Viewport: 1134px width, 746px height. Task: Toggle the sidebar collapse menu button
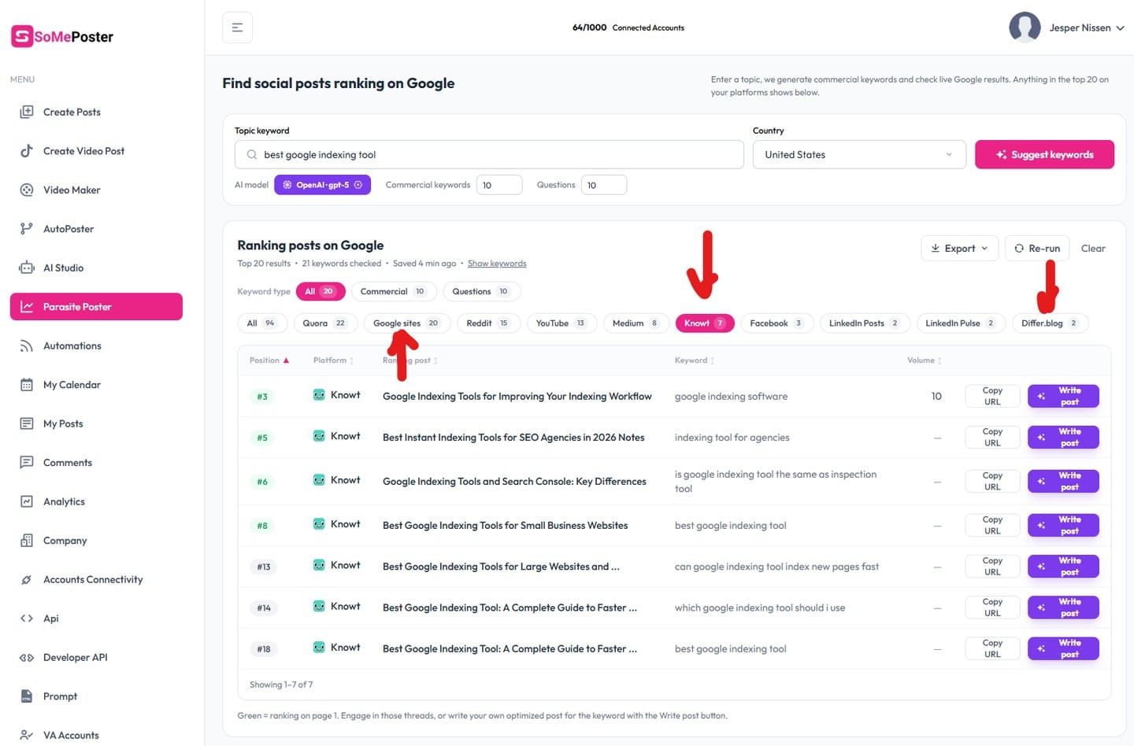(x=237, y=28)
